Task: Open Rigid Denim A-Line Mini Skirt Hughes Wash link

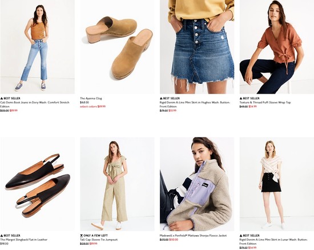Action: coord(195,104)
